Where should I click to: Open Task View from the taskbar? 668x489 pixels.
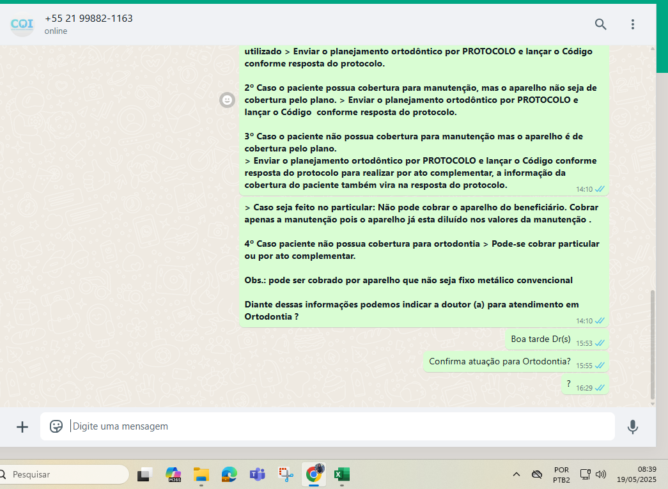tap(145, 474)
